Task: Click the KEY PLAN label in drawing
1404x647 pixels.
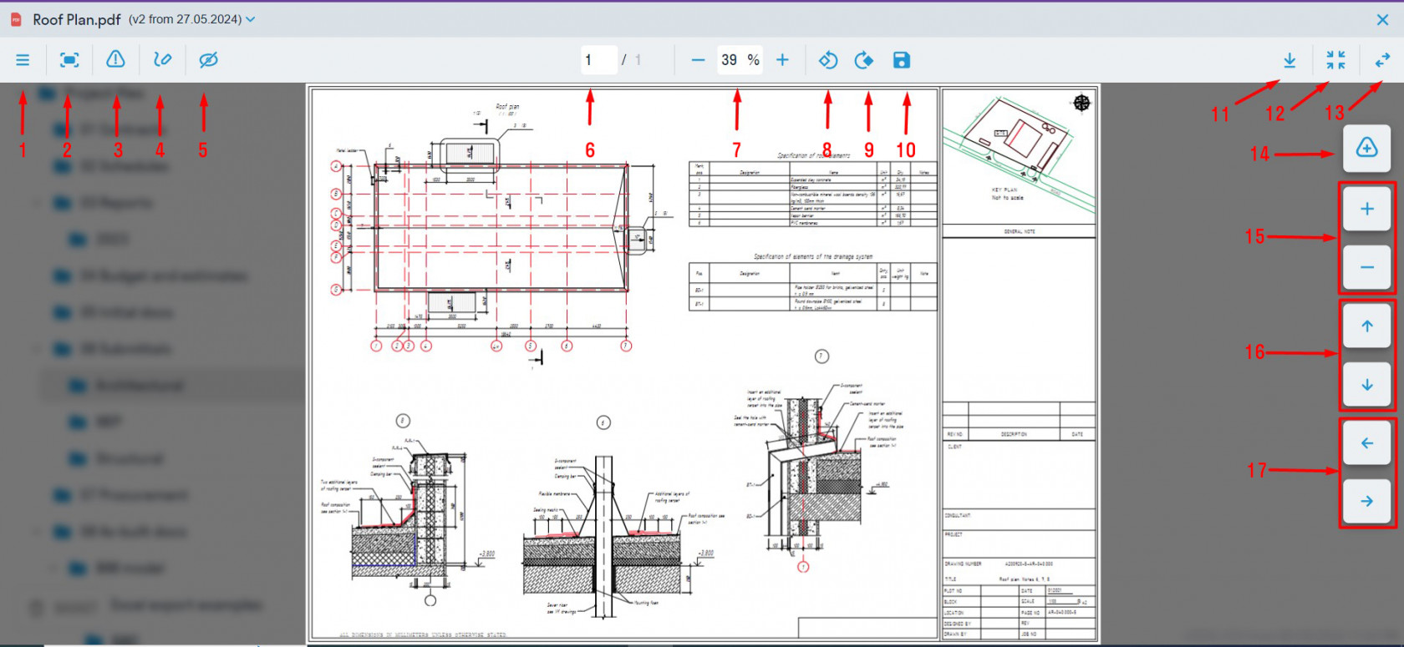Action: point(1005,190)
